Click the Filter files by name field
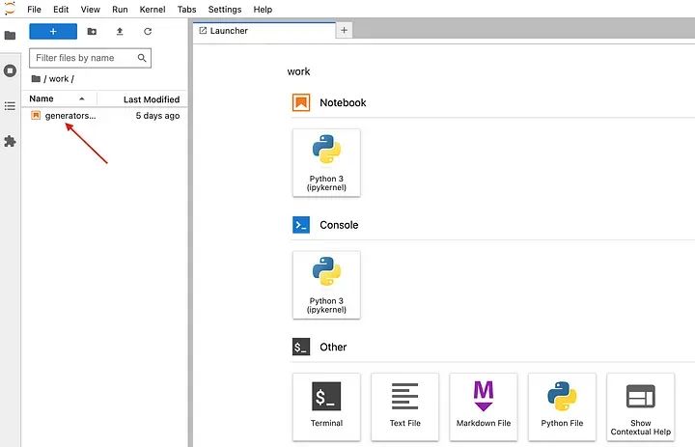Screen dimensions: 695x447 pos(83,58)
